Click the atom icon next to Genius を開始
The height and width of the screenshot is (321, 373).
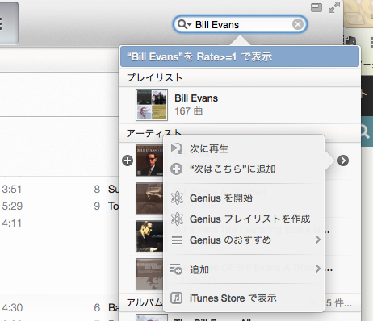(x=177, y=198)
